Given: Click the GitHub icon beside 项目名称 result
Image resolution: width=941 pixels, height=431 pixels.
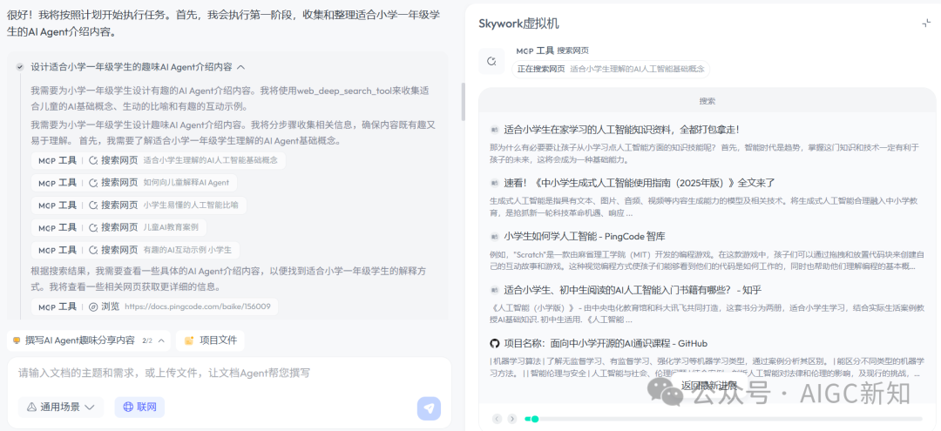Looking at the screenshot, I should [495, 343].
